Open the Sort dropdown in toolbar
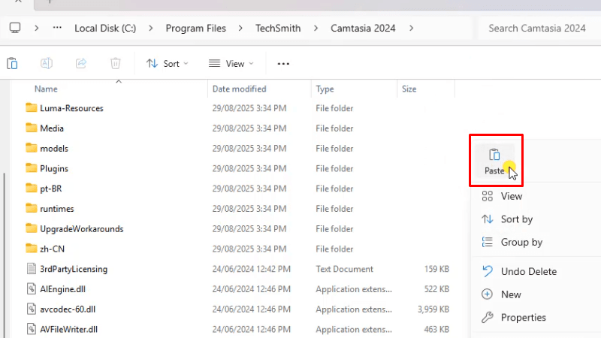 click(x=167, y=64)
